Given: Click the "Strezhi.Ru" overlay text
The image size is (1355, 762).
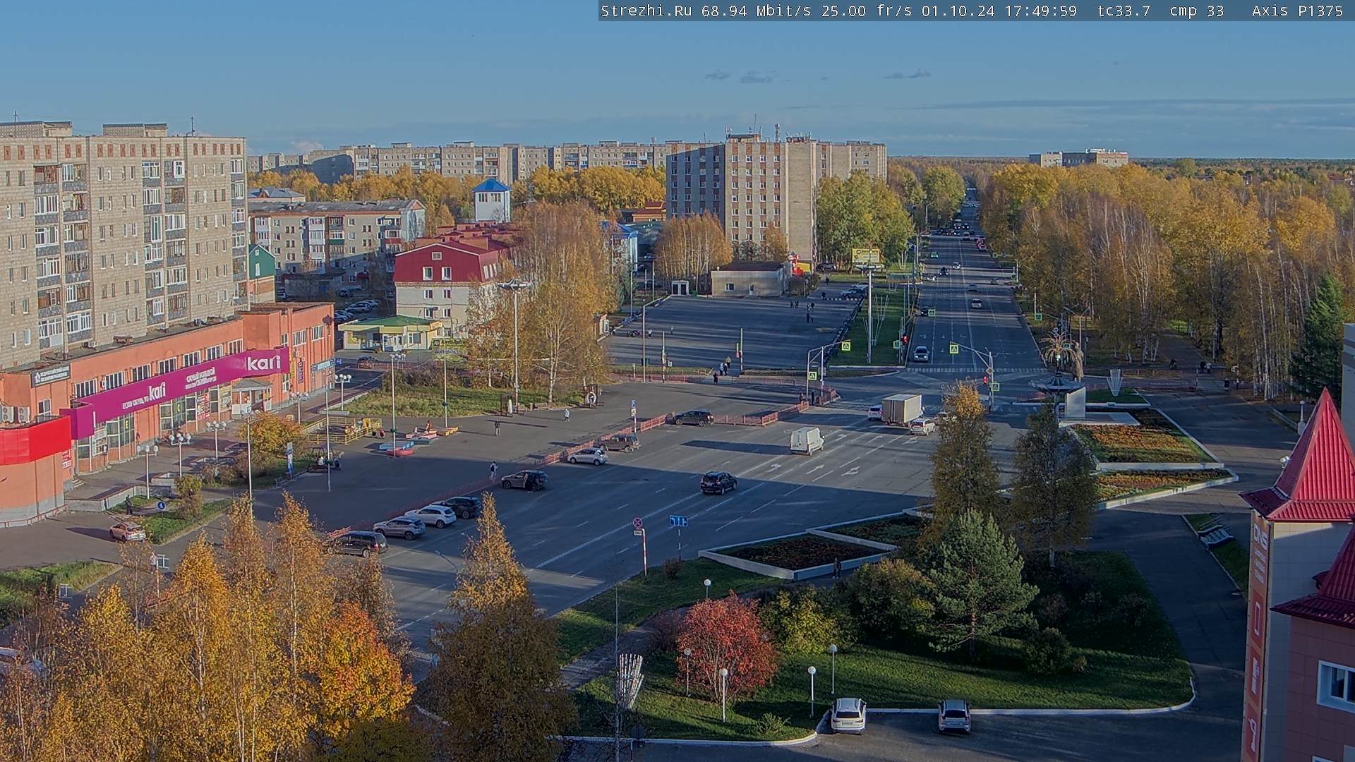Looking at the screenshot, I should tap(646, 11).
